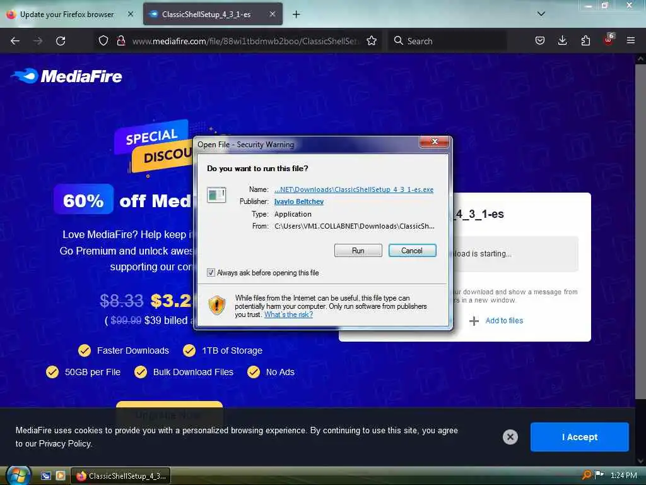The height and width of the screenshot is (485, 646).
Task: Click the MediaFire logo
Action: (x=66, y=76)
